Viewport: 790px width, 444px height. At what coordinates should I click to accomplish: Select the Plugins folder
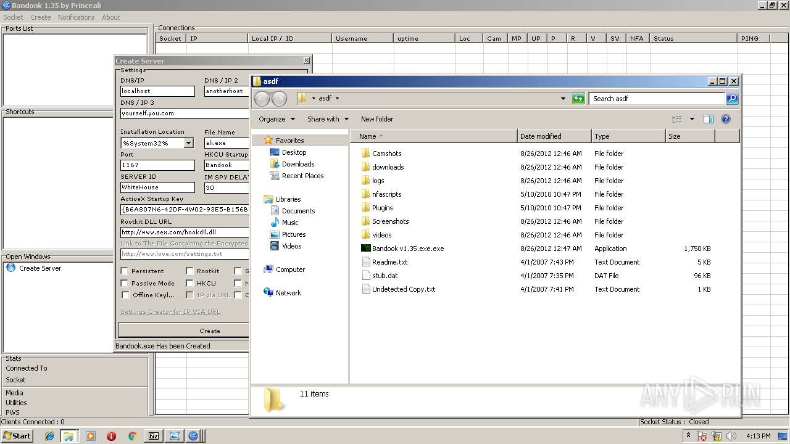(382, 208)
